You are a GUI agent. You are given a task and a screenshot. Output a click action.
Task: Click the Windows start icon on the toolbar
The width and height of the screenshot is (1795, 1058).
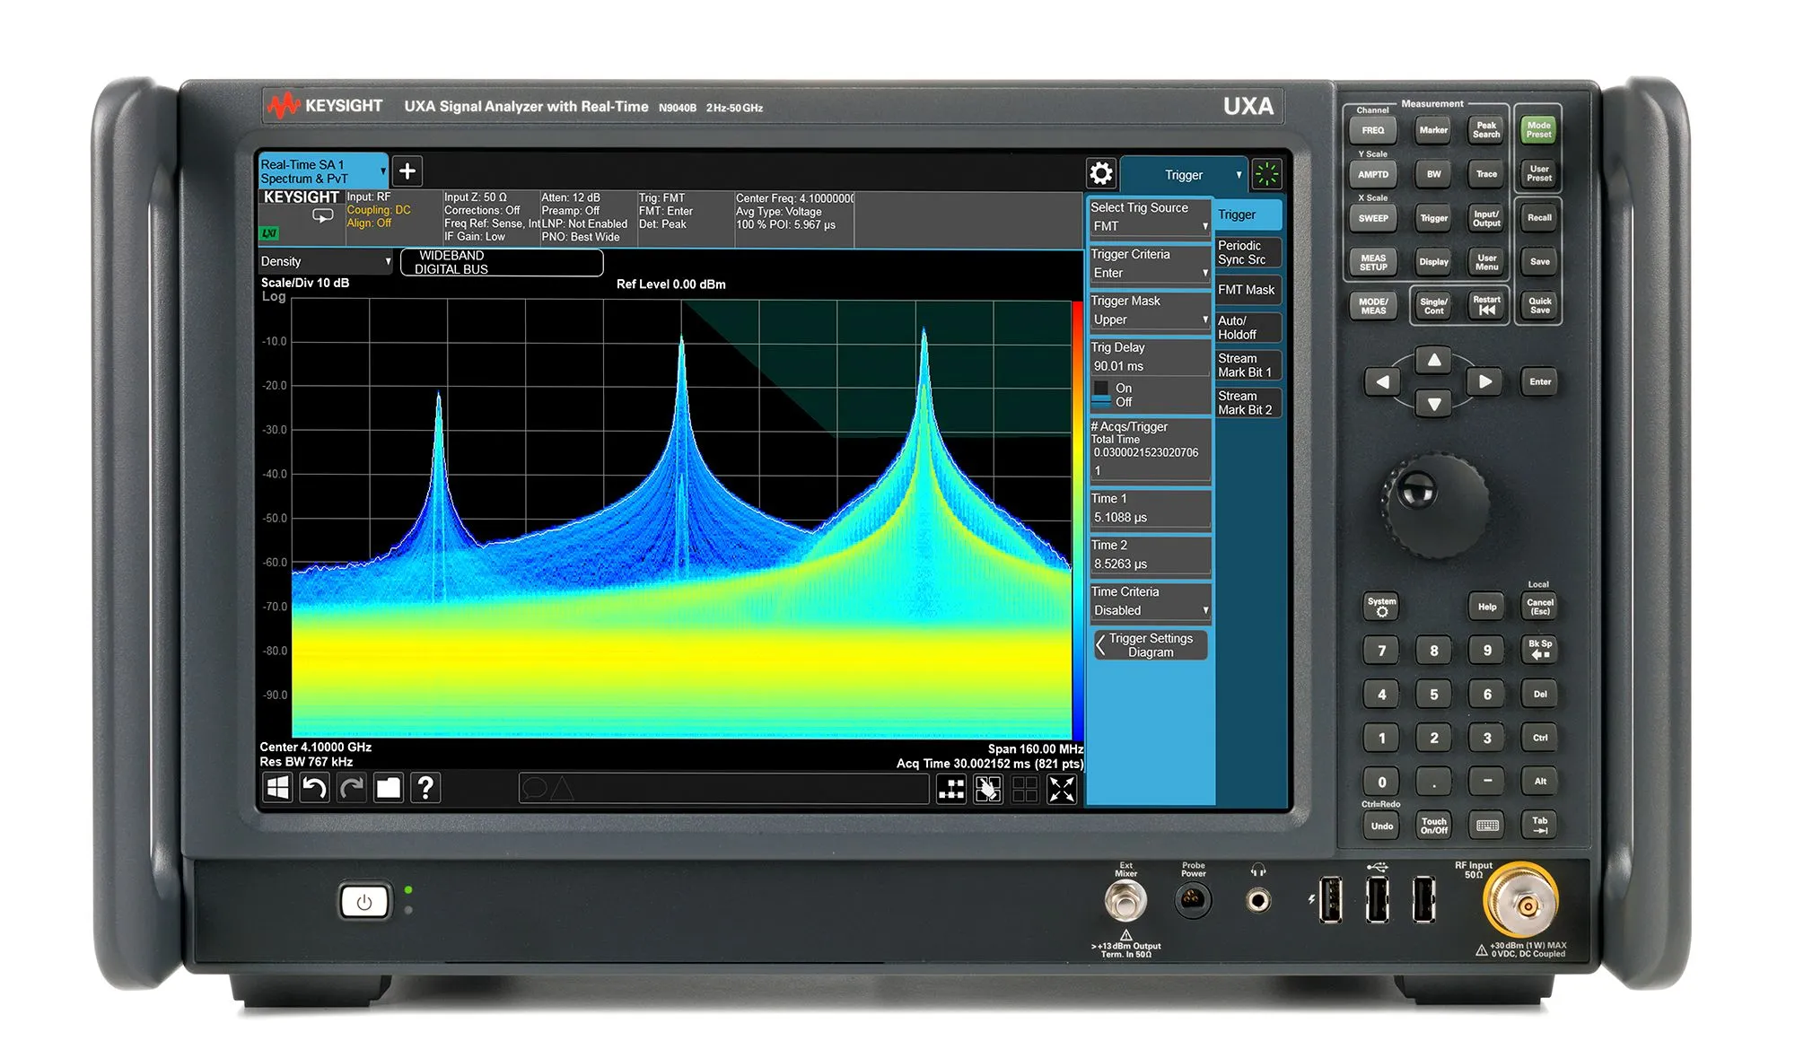point(277,788)
